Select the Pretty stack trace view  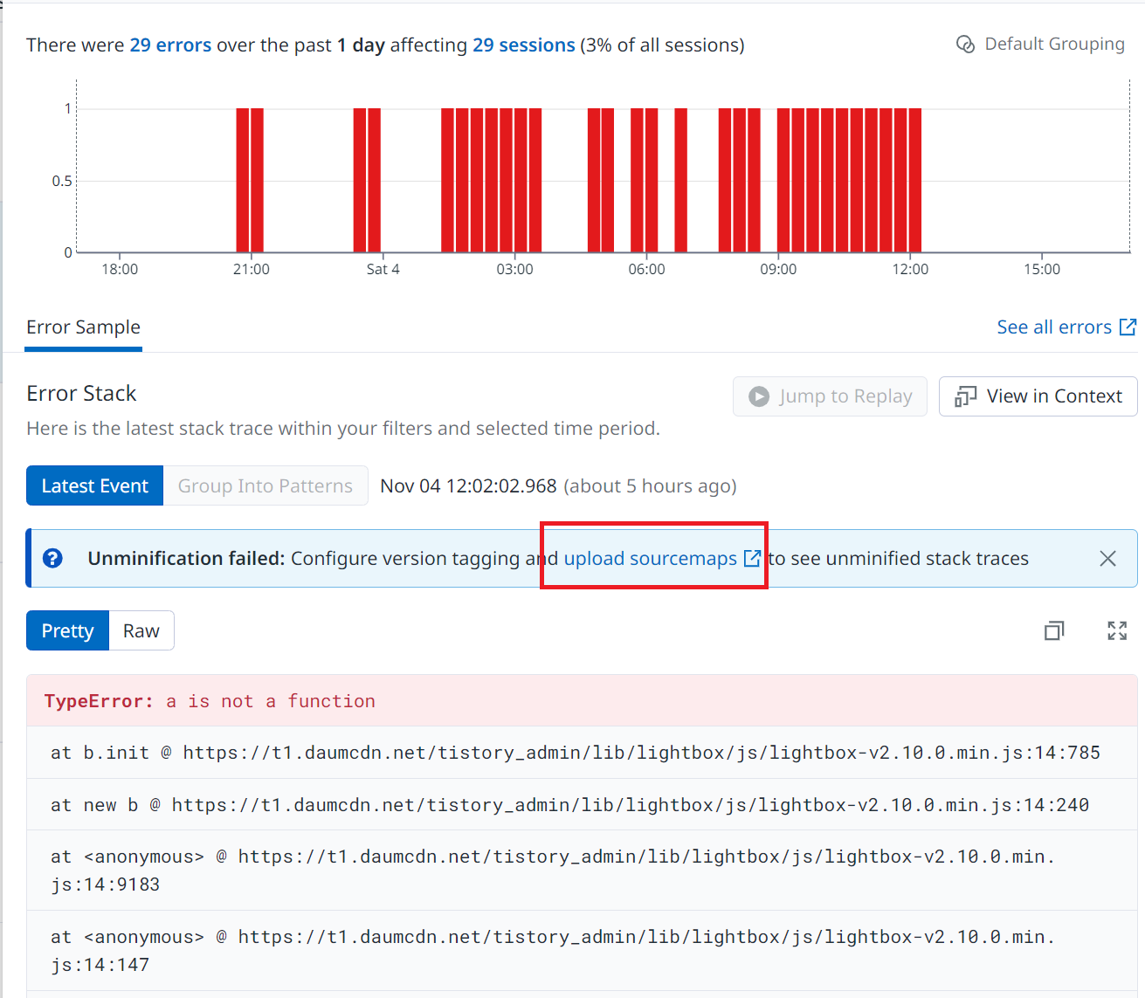click(x=68, y=630)
